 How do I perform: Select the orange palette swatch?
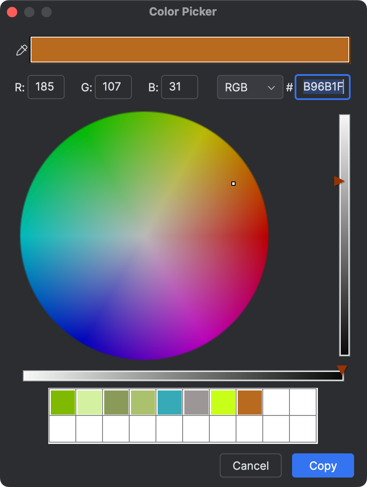point(249,402)
